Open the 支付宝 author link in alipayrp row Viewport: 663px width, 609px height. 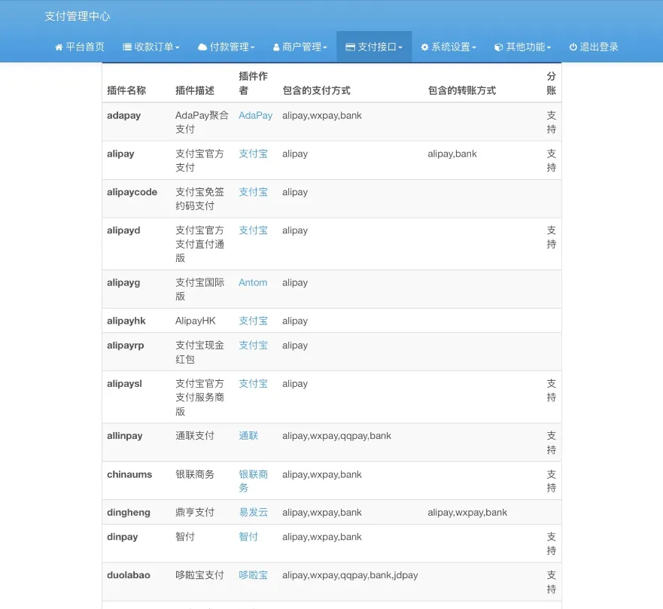254,346
